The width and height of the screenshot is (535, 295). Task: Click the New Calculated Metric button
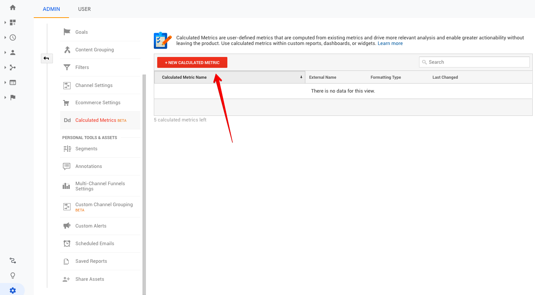click(192, 63)
